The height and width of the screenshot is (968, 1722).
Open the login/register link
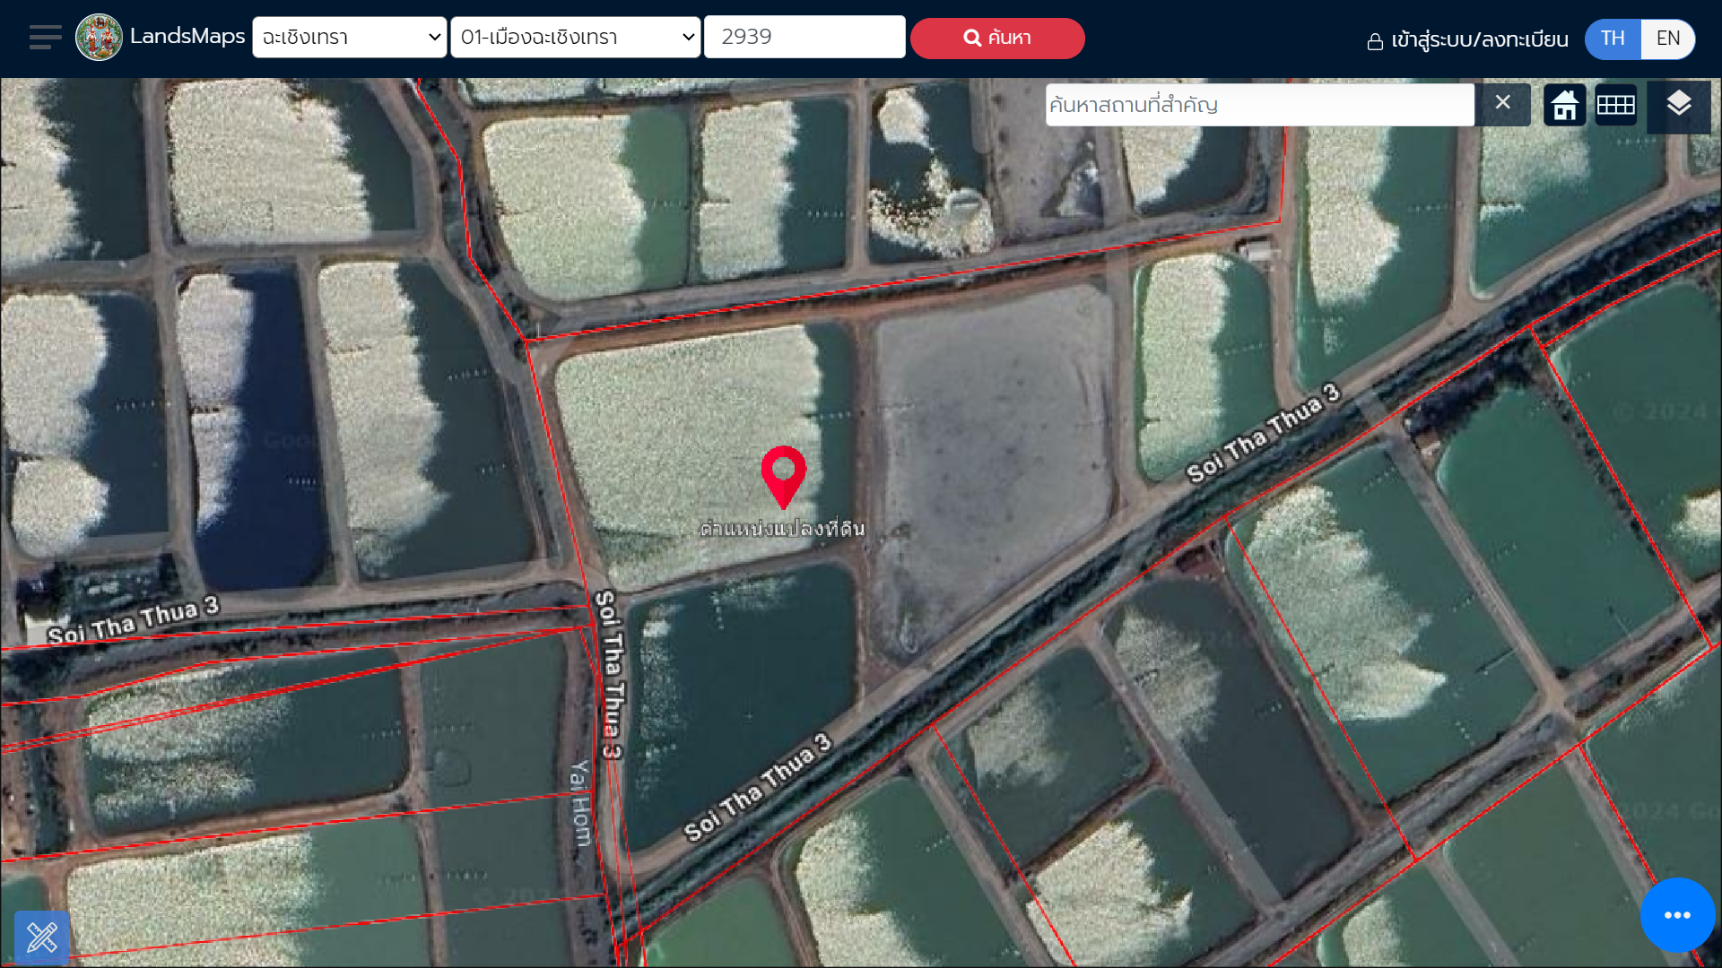tap(1480, 40)
